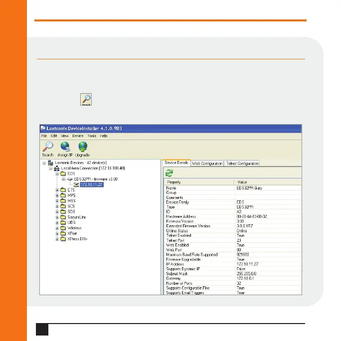341x341 pixels.
Task: Click the Lantronix Devices computer icon
Action: 50,163
